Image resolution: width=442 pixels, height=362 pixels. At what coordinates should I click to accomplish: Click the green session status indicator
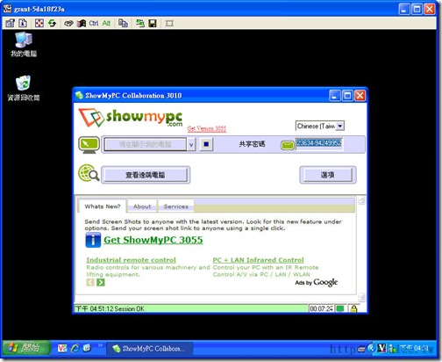340,308
